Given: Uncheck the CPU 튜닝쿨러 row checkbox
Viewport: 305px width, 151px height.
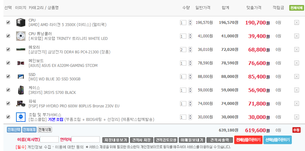Looking at the screenshot, I should pyautogui.click(x=8, y=36).
